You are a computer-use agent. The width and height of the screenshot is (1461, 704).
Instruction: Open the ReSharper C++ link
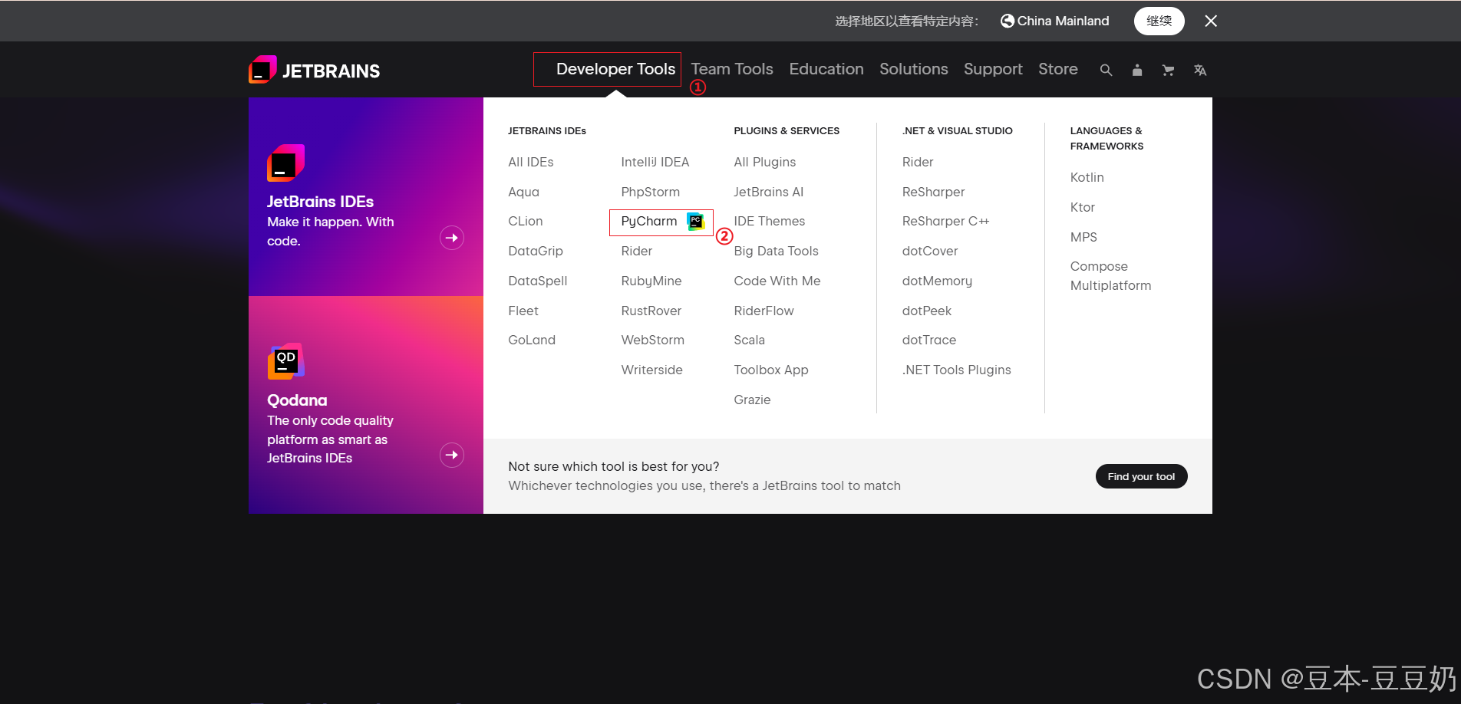tap(946, 221)
